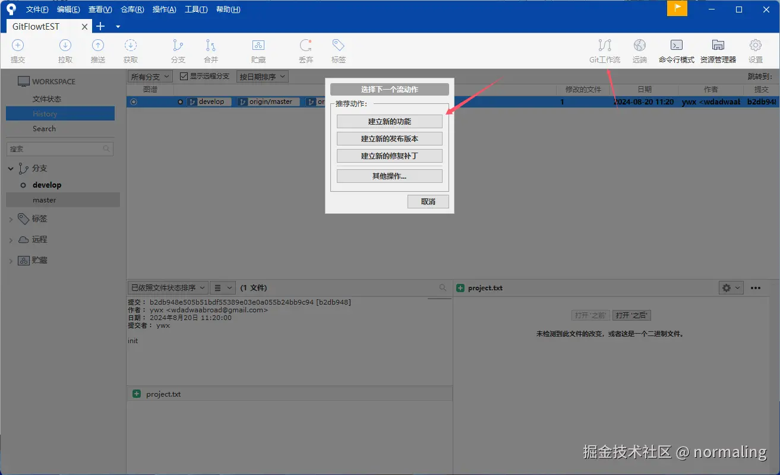This screenshot has height=475, width=780.
Task: Click the 作者 column header
Action: (x=711, y=89)
